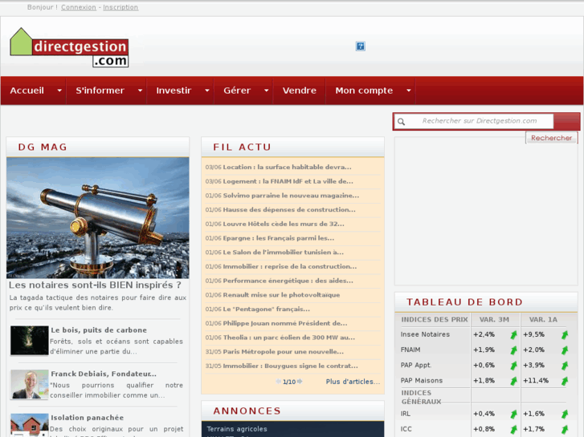Open Franck Debiais, Fondateur article
The image size is (584, 437).
(x=104, y=374)
